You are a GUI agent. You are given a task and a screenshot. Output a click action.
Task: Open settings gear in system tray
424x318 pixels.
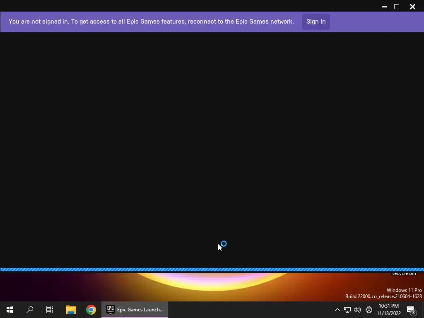(369, 310)
